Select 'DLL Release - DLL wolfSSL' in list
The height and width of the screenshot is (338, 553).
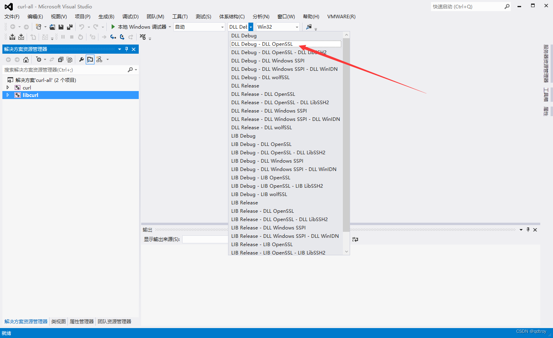[285, 127]
